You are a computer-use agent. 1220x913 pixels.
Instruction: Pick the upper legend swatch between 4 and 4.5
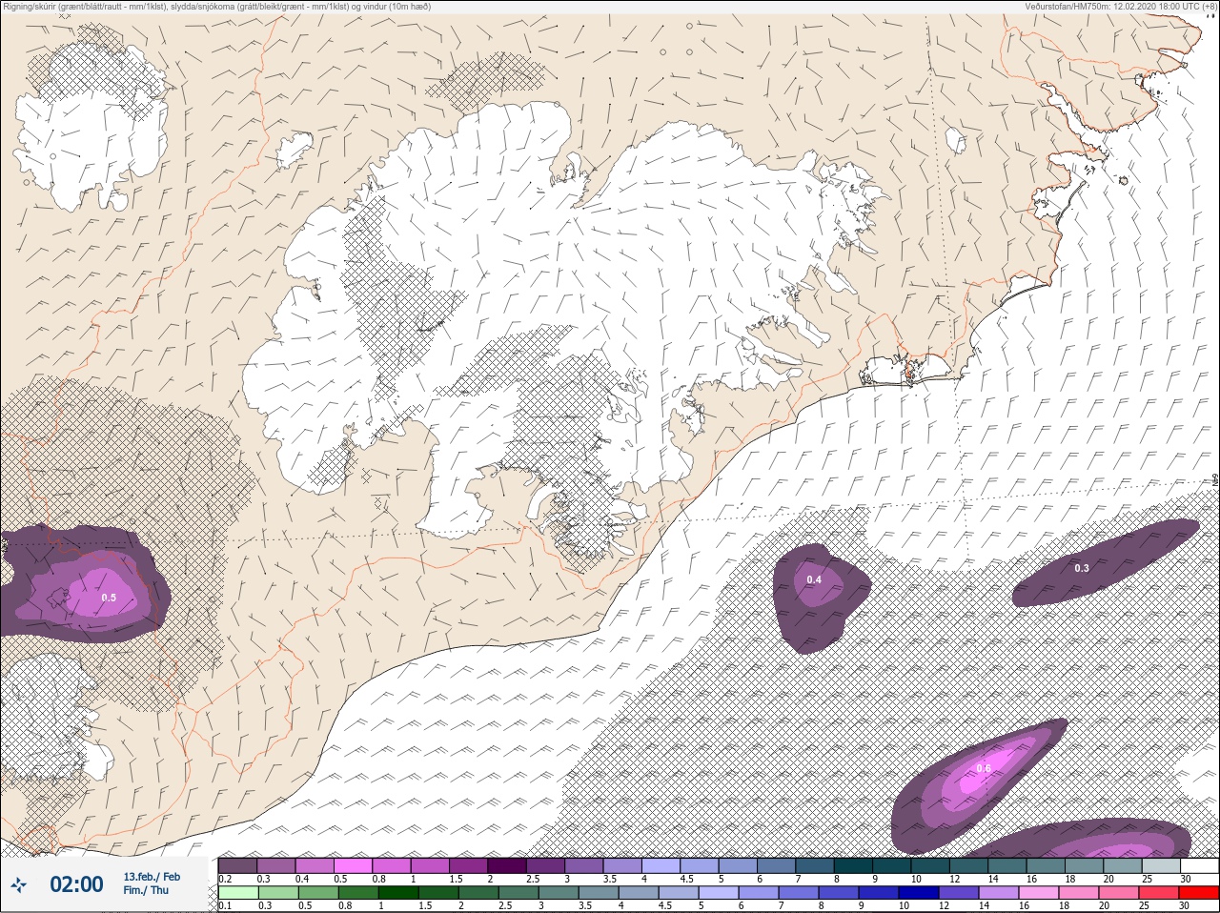(661, 865)
